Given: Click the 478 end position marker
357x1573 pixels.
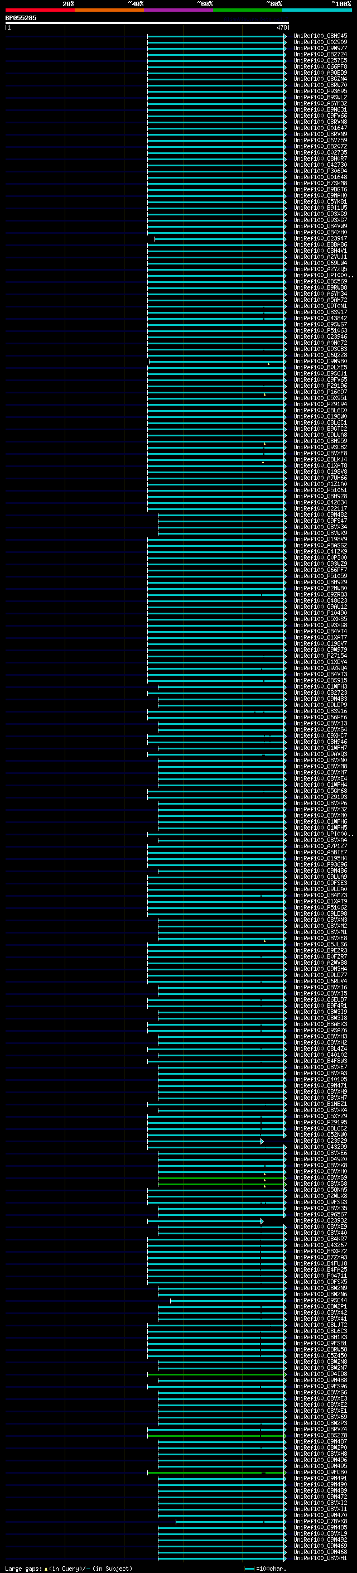Looking at the screenshot, I should 281,27.
